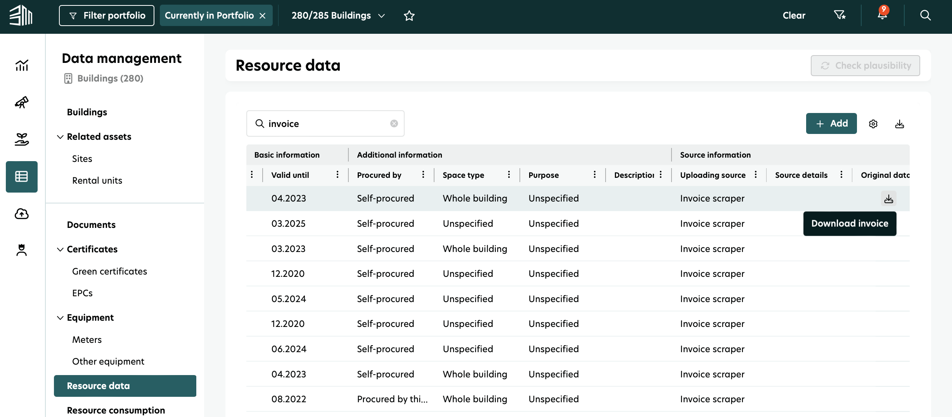Open notifications bell with badge

(x=882, y=16)
